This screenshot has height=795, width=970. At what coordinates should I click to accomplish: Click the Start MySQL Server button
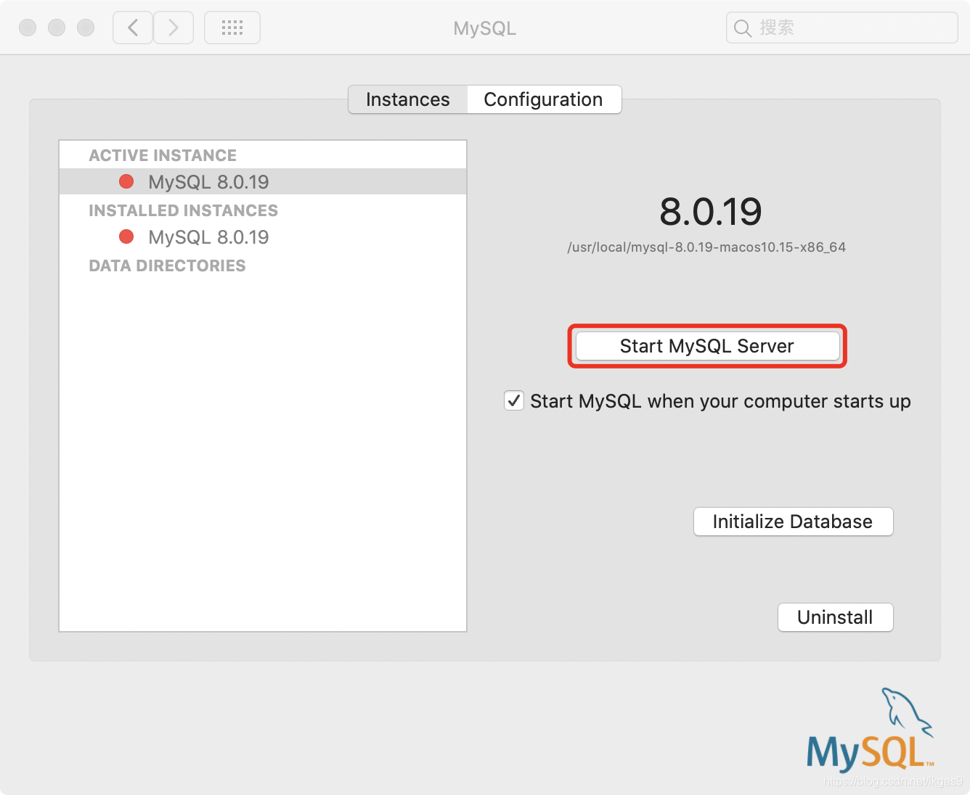coord(707,346)
